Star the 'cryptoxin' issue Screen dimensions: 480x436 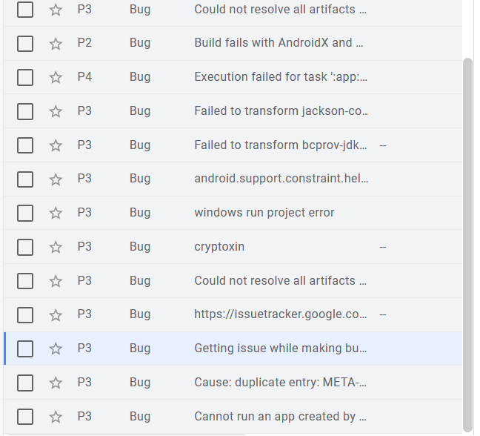(56, 248)
